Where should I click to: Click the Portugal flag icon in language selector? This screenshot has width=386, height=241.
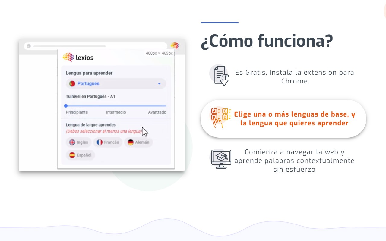pos(72,83)
